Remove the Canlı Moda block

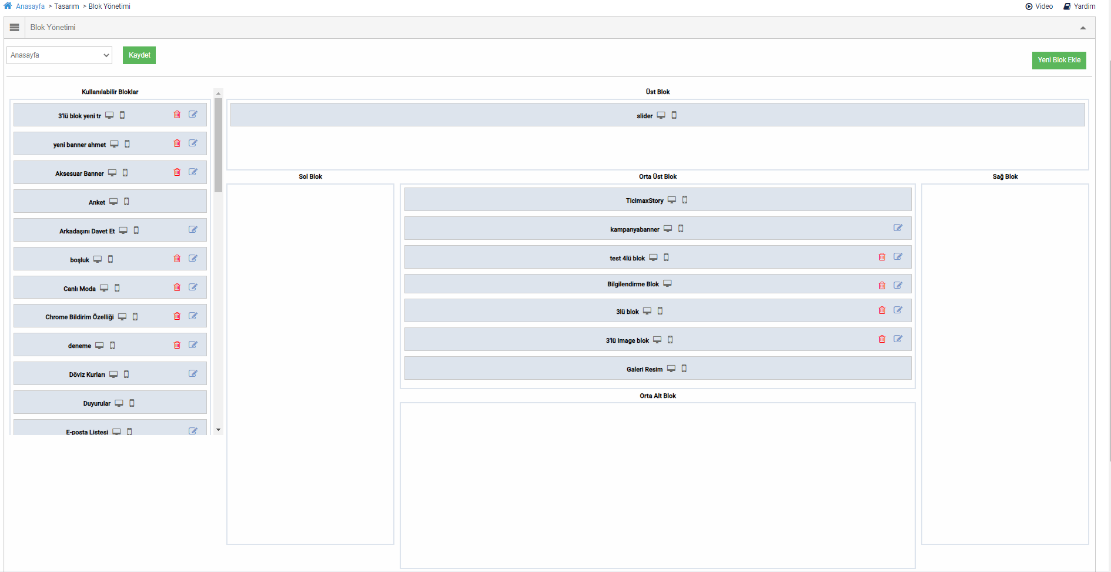click(x=177, y=287)
